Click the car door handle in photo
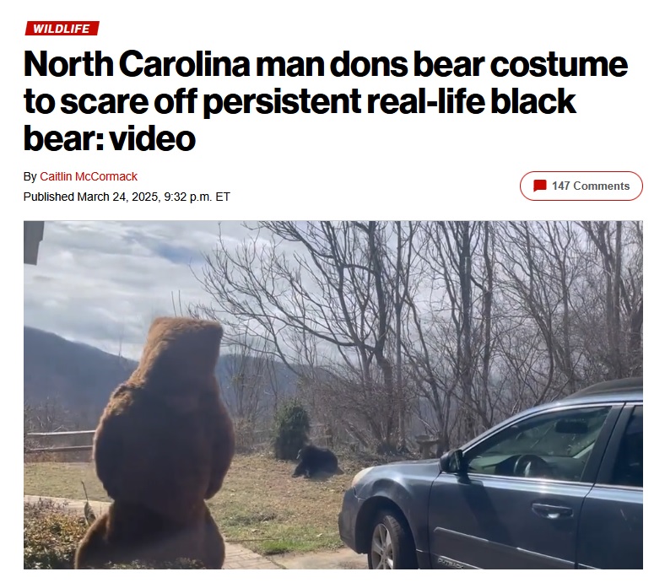This screenshot has height=588, width=665. tap(552, 510)
